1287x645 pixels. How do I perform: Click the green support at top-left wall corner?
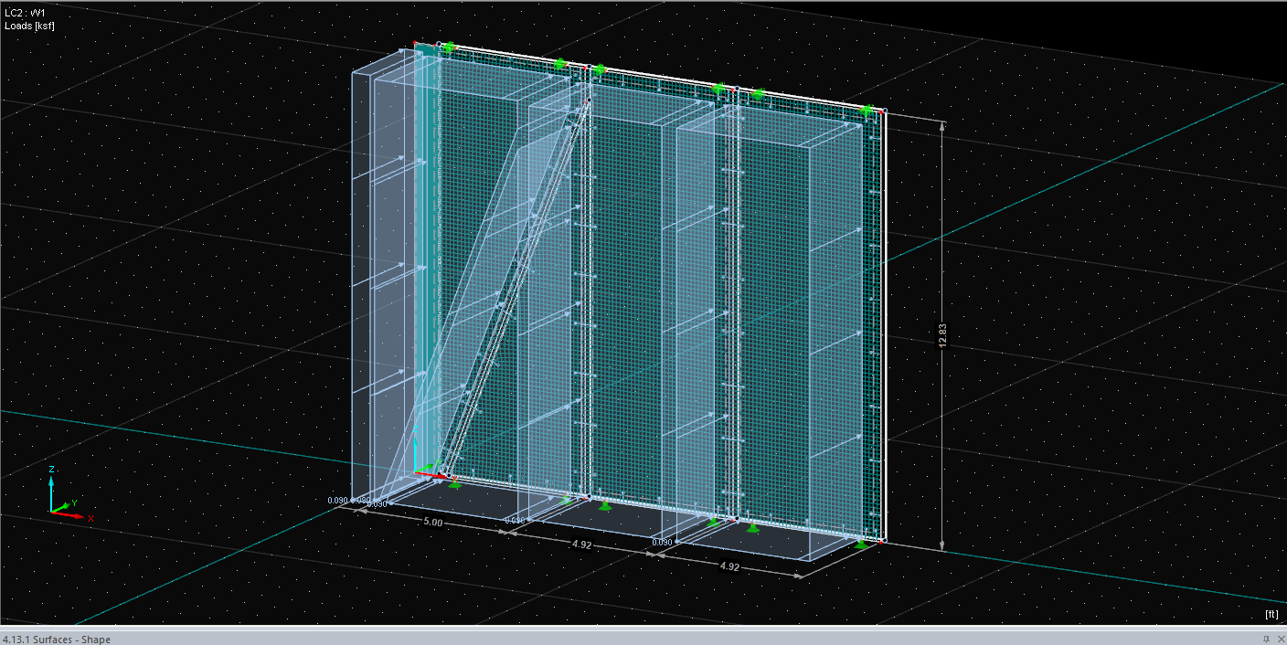click(x=448, y=47)
